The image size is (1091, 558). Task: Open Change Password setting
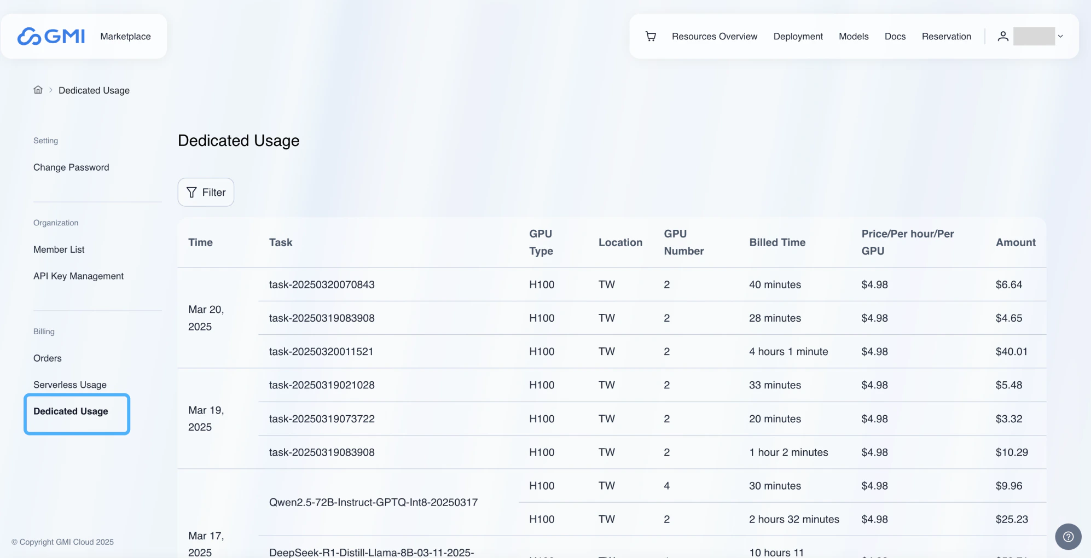(x=71, y=167)
